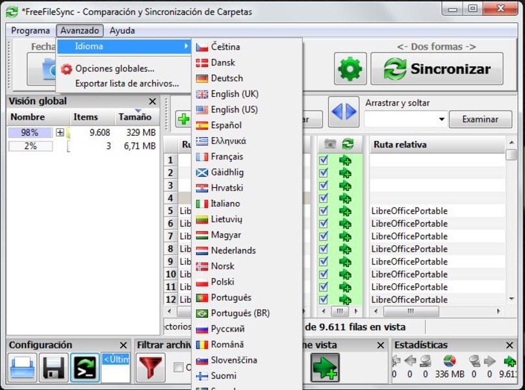
Task: Click green plus add folder pair icon
Action: pyautogui.click(x=183, y=119)
